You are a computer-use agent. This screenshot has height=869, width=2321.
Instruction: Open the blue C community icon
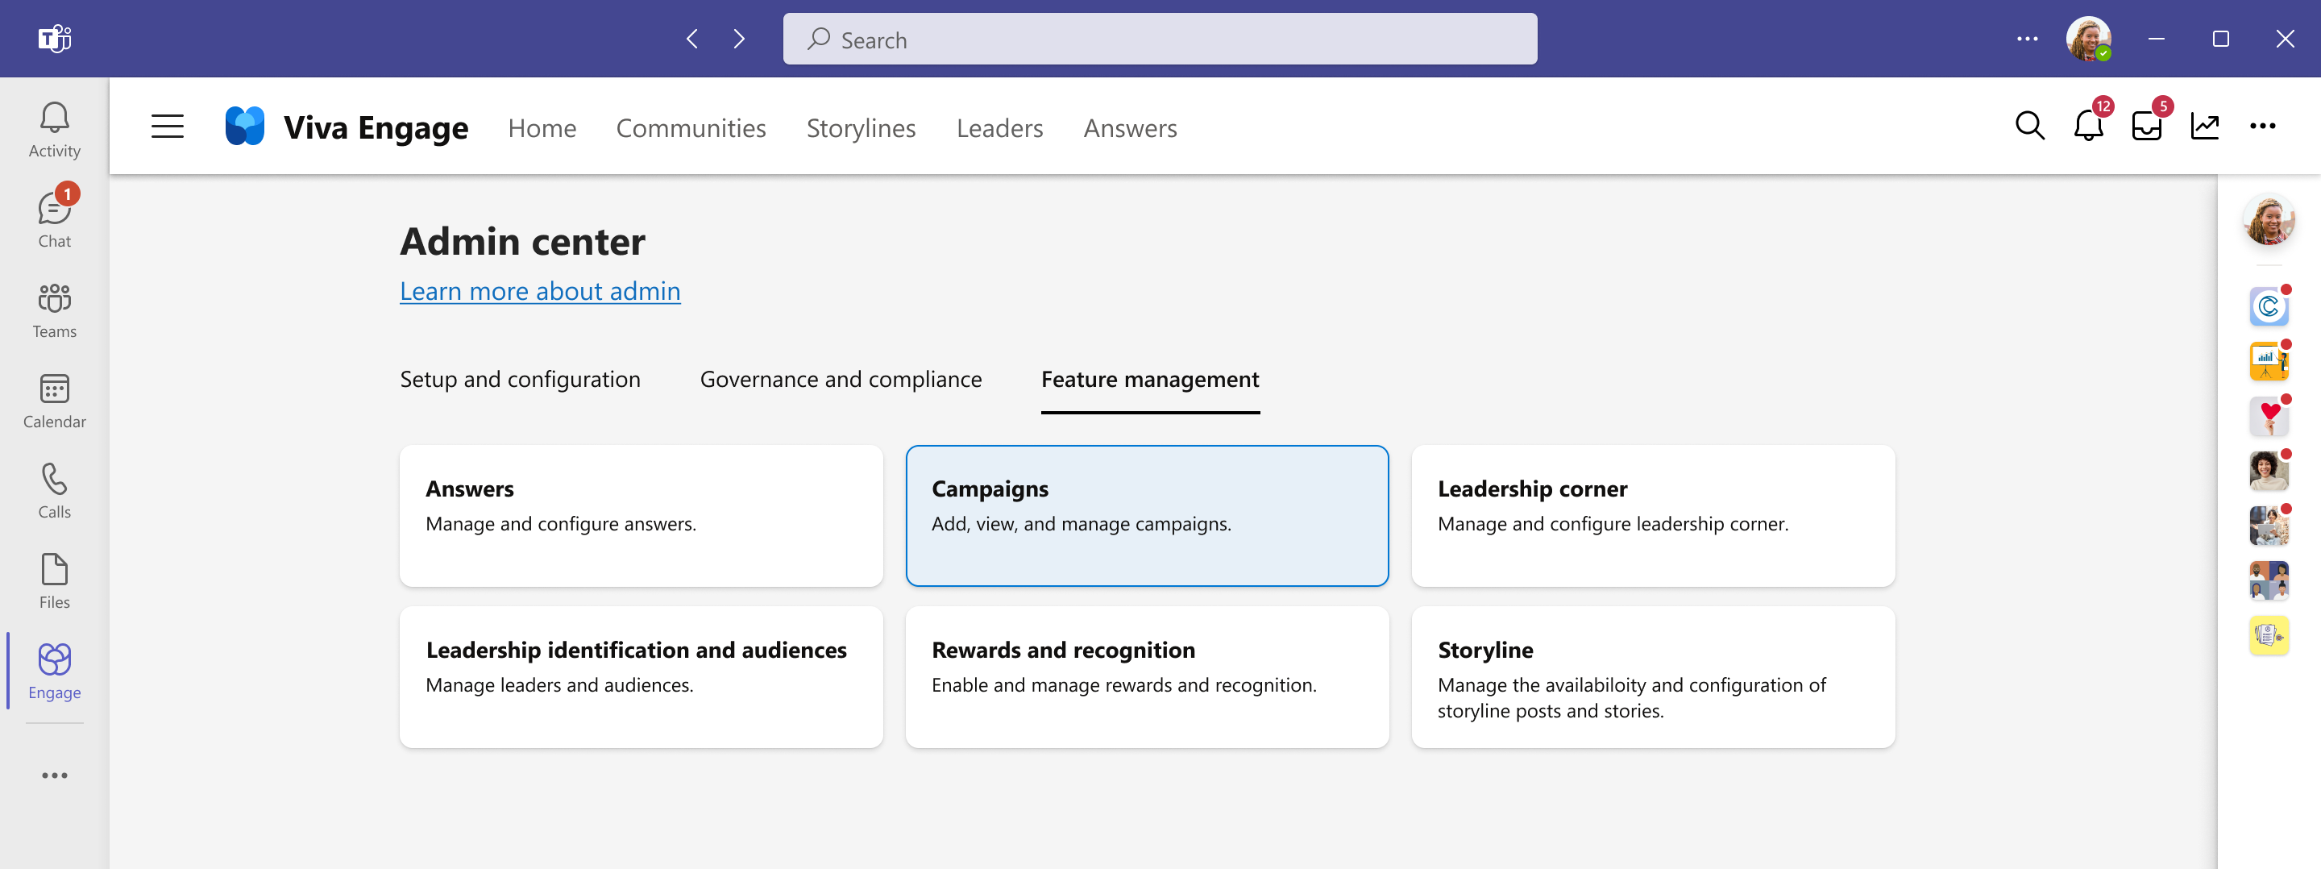click(2268, 306)
